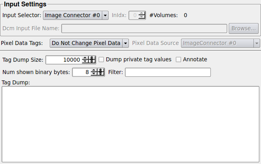Decrease Num shown binary bytes small step arrow

[x=94, y=74]
